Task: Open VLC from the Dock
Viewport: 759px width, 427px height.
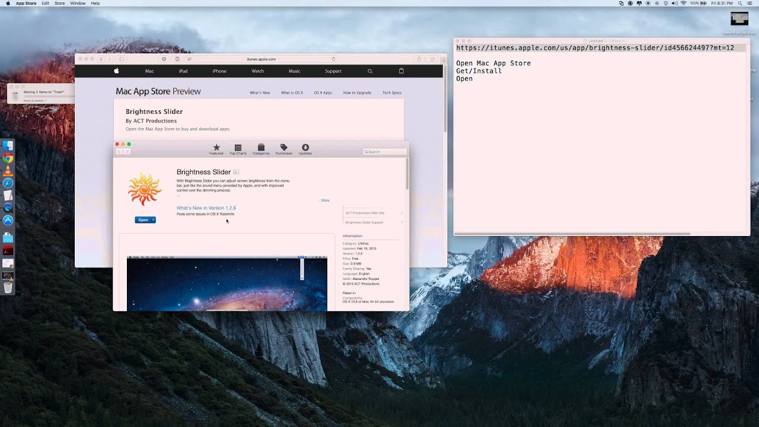Action: pyautogui.click(x=8, y=171)
